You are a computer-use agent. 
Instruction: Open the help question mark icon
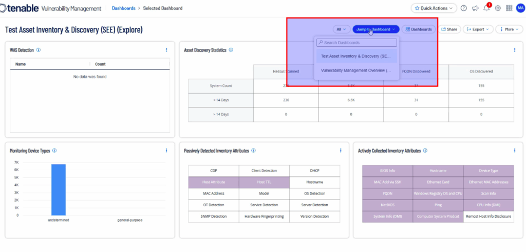(x=464, y=8)
